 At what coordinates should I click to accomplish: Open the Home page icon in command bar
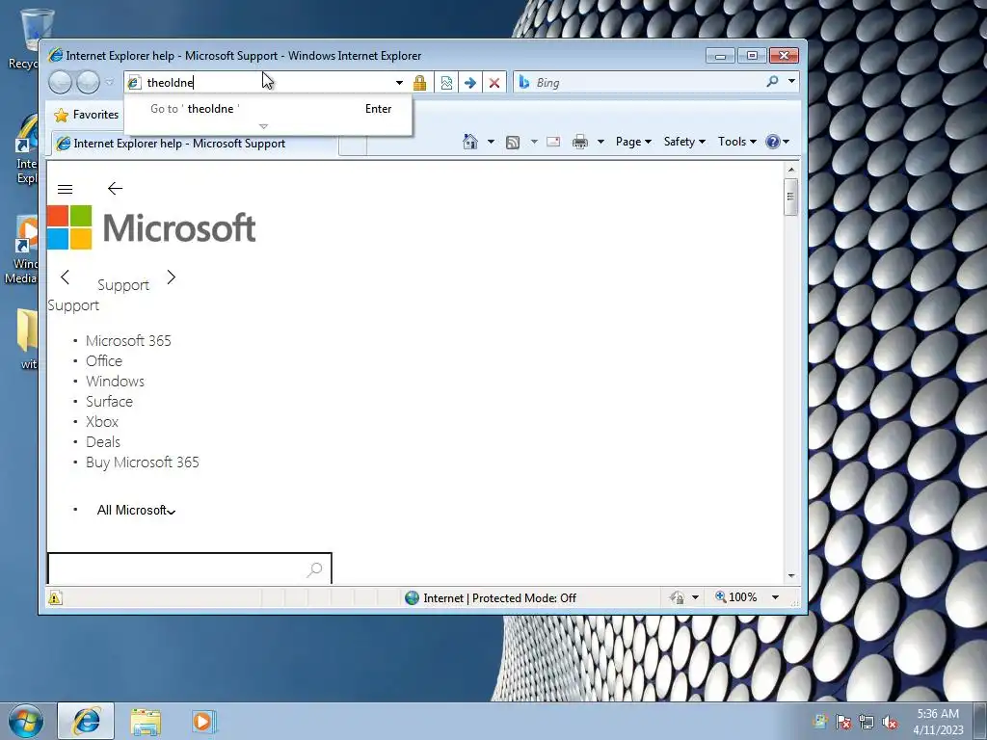pyautogui.click(x=470, y=142)
